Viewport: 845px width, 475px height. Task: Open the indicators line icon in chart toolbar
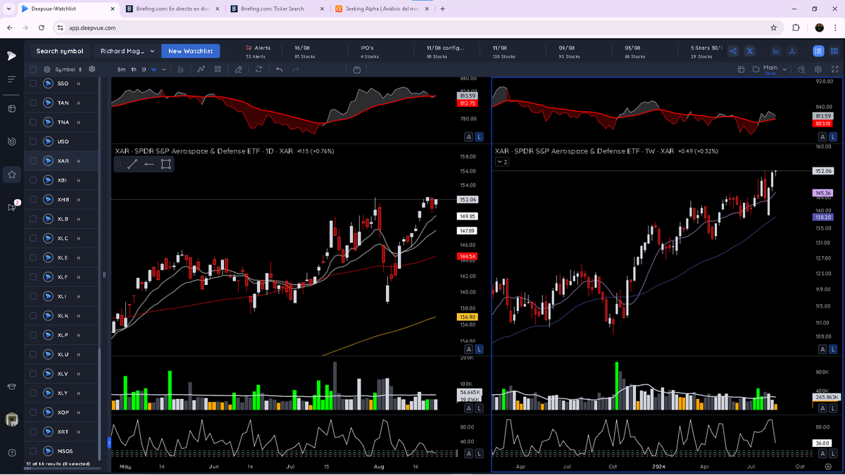point(201,70)
